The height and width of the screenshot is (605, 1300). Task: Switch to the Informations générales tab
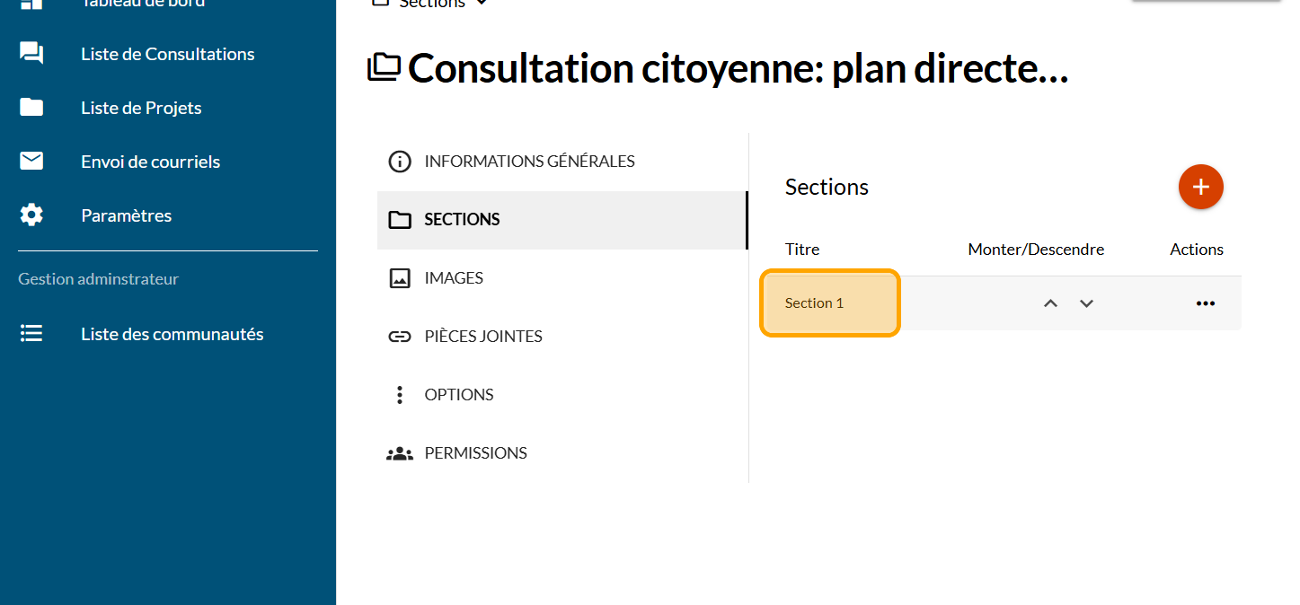529,162
